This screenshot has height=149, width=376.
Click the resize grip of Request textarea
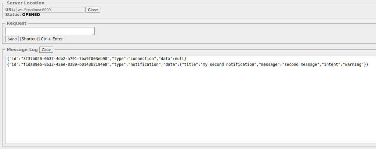pos(93,34)
